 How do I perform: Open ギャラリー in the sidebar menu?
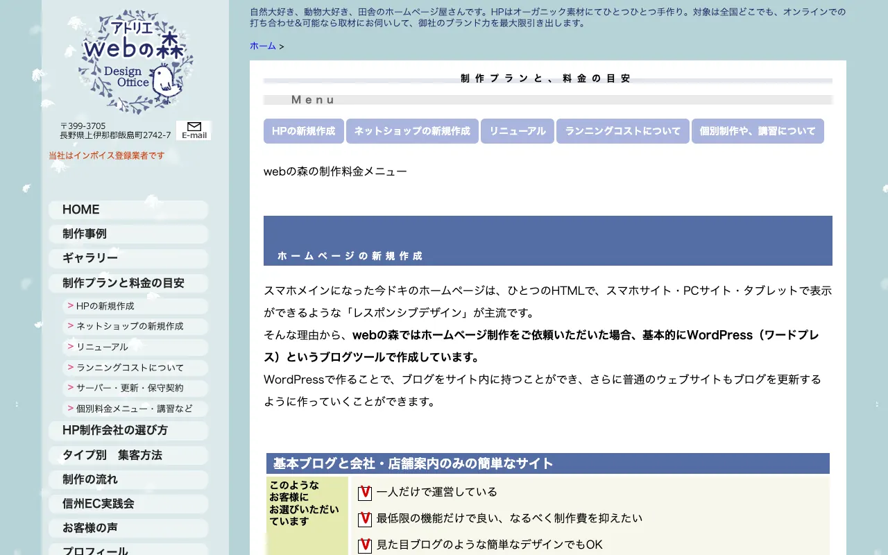point(128,258)
